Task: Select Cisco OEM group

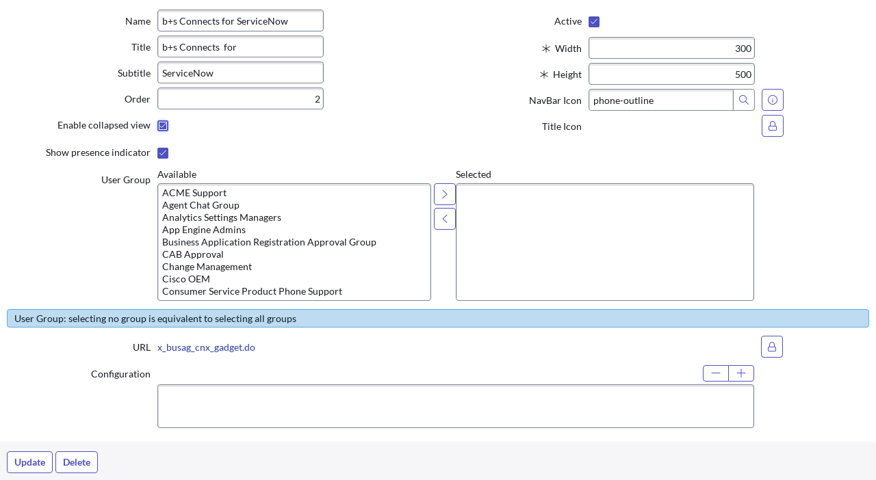Action: [294, 279]
